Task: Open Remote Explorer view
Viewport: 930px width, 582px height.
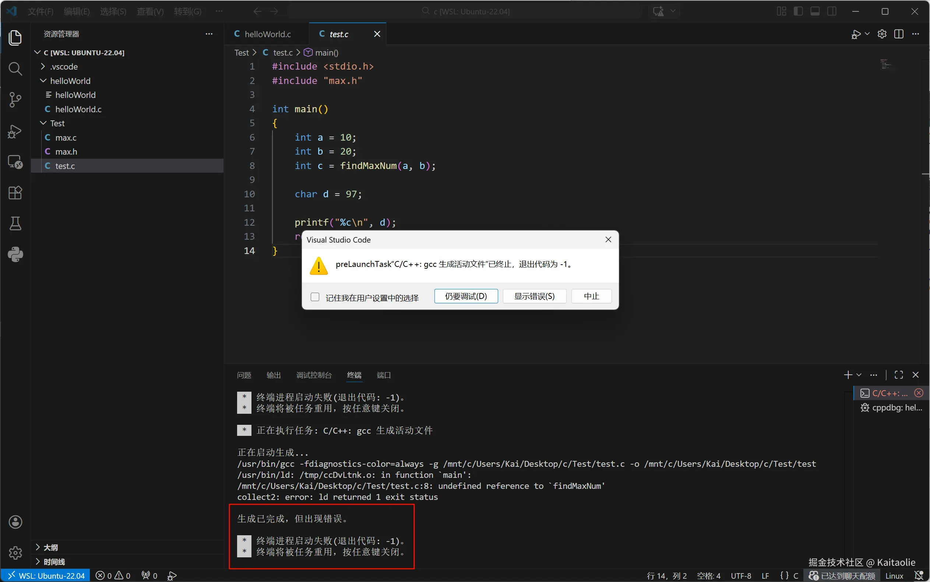Action: 15,162
